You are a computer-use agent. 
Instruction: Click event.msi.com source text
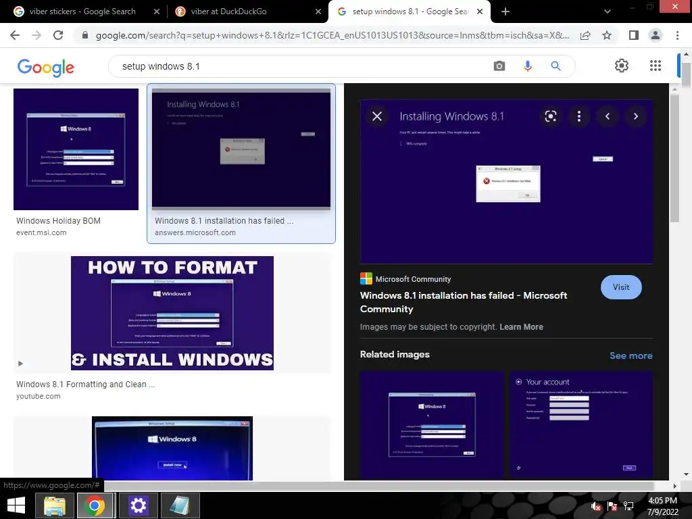coord(41,232)
